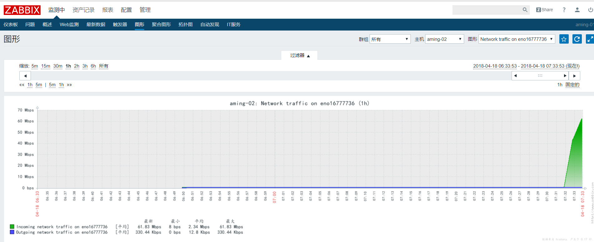Open the 图形 Network traffic dropdown

click(x=517, y=39)
